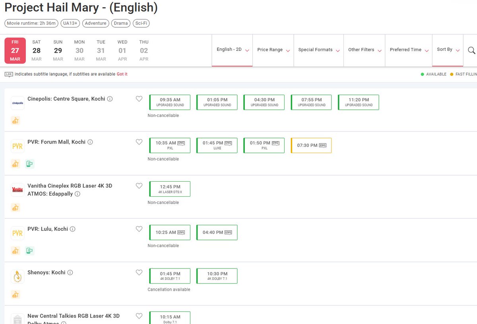Click the Adventure genre tag
477x324 pixels.
(95, 23)
